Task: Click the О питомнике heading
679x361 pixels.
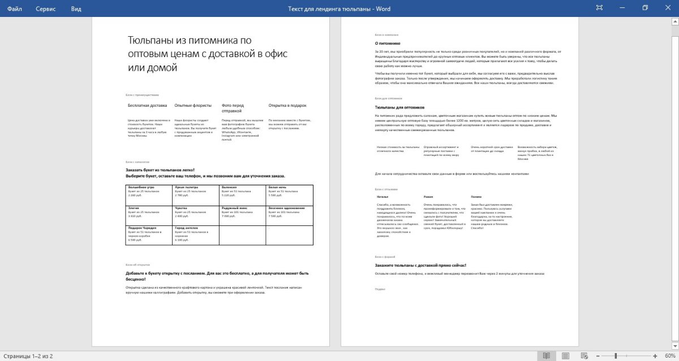Action: 388,43
